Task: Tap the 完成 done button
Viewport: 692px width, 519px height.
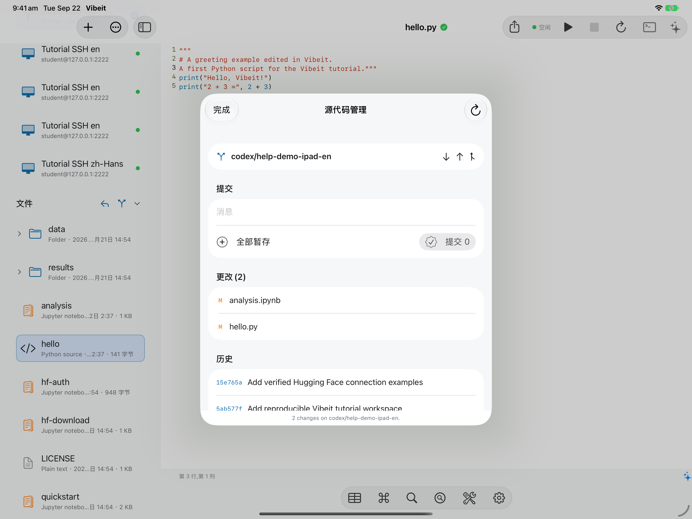Action: 222,110
